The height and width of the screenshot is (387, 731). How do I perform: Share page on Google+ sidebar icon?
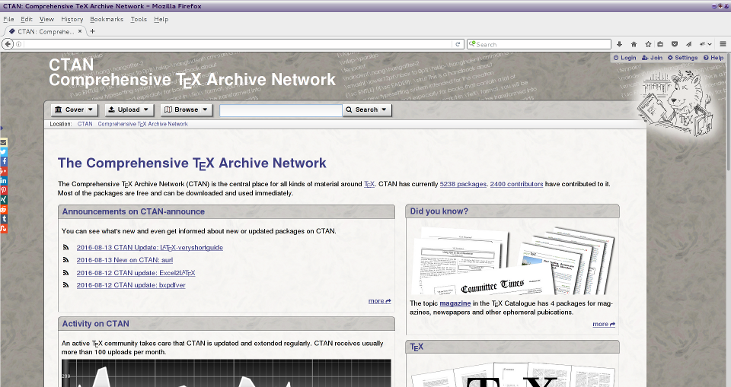(x=3, y=171)
